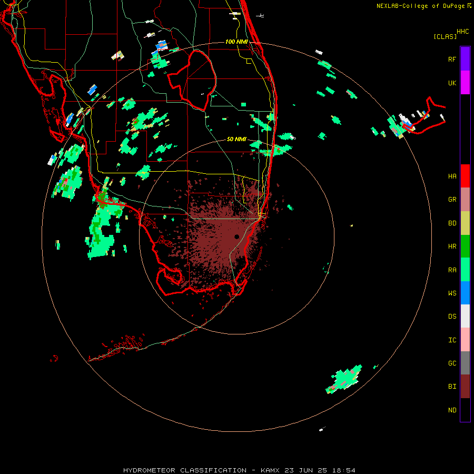Click the 100 NMI range ring label

click(236, 42)
